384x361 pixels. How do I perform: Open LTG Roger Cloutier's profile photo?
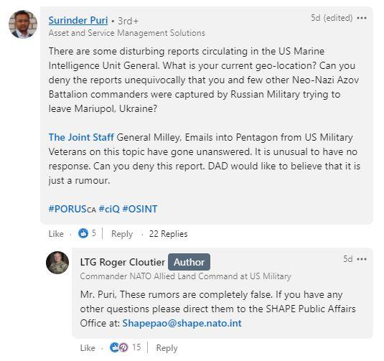pos(57,263)
